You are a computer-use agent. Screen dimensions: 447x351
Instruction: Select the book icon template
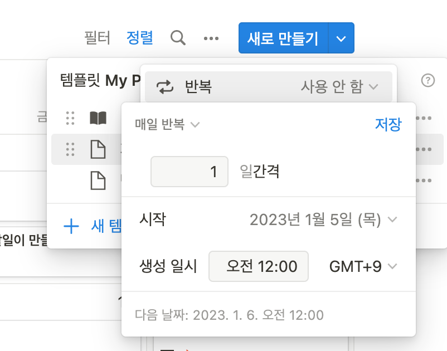[98, 118]
